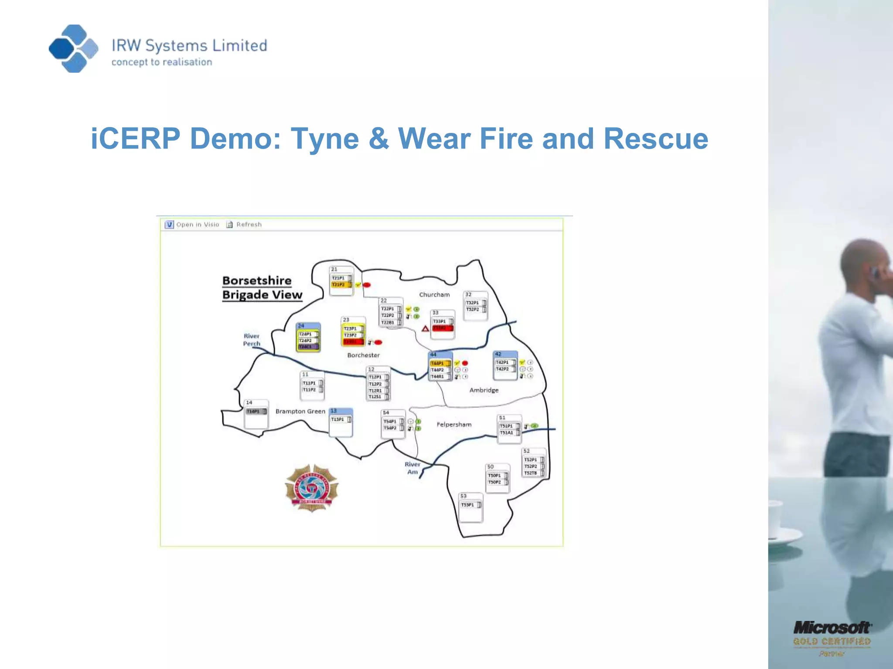Viewport: 893px width, 669px height.
Task: Select appliance T22B1 in station 22
Action: pyautogui.click(x=391, y=323)
